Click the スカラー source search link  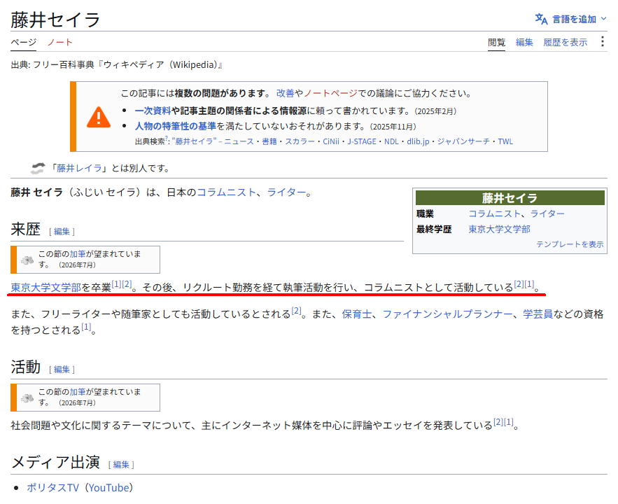pyautogui.click(x=300, y=141)
